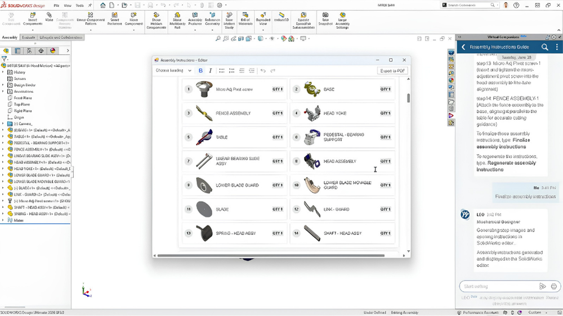
Task: Collapse the ribbon with chevron arrow
Action: point(558,30)
